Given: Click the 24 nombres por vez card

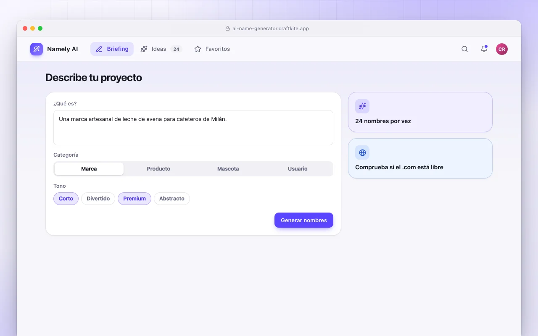Looking at the screenshot, I should pos(420,112).
